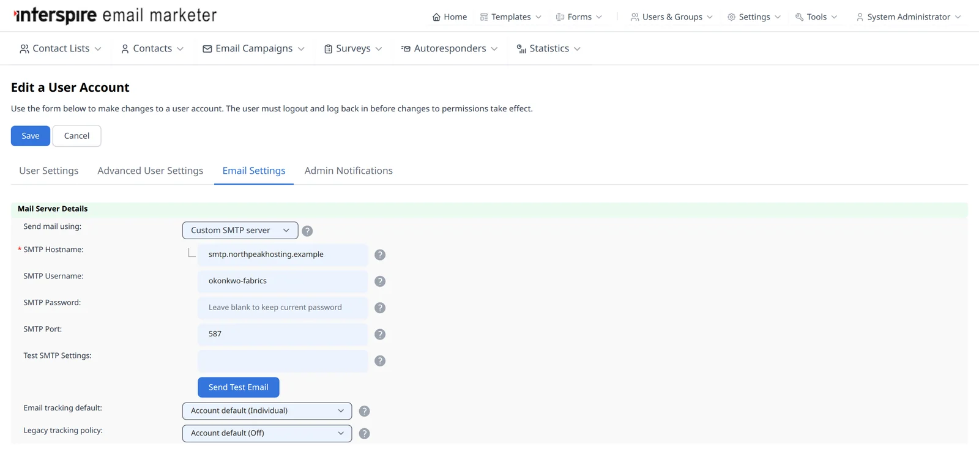The image size is (979, 457).
Task: Click the Email Campaigns envelope icon
Action: [207, 49]
